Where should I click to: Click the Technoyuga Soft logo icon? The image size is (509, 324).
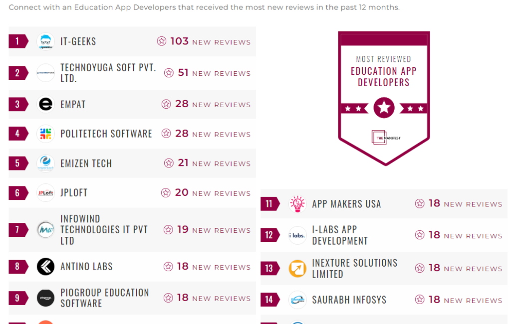46,73
